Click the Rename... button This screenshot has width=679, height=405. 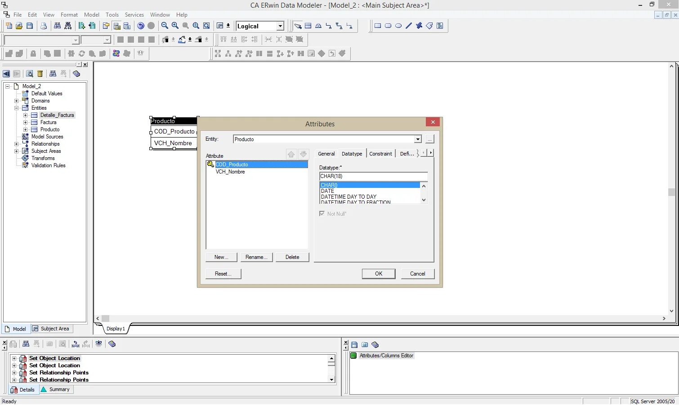pos(256,257)
